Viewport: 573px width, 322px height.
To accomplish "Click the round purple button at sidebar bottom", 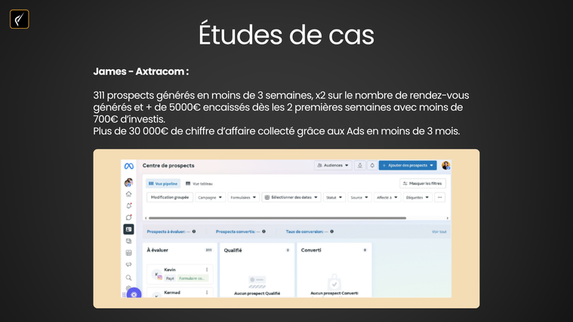I will tap(134, 293).
